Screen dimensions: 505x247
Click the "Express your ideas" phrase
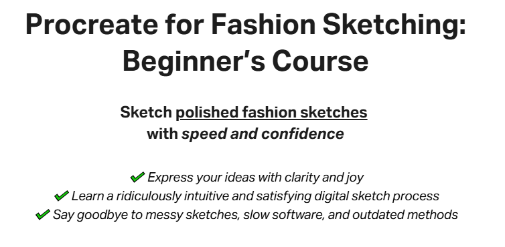202,178
